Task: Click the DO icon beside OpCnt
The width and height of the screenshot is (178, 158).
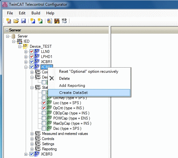Action: tap(49, 108)
